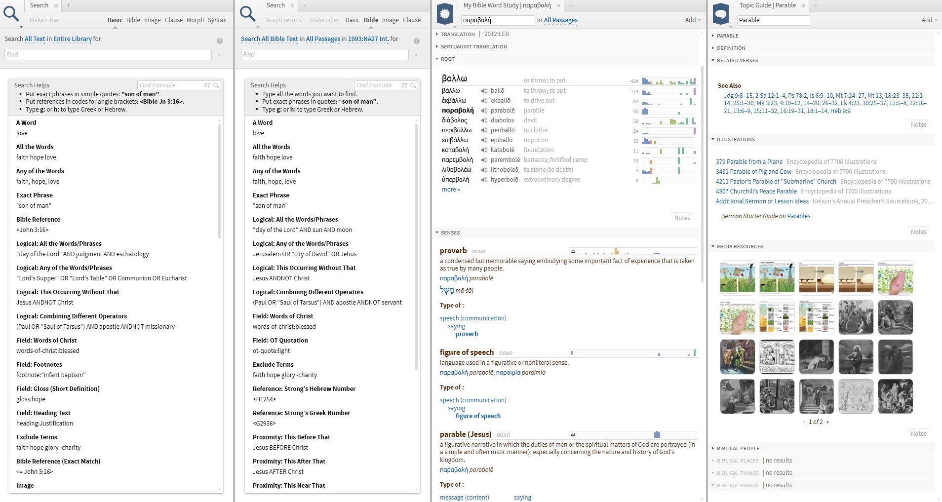Screen dimensions: 942x502
Task: Close the first Search tab
Action: point(56,5)
